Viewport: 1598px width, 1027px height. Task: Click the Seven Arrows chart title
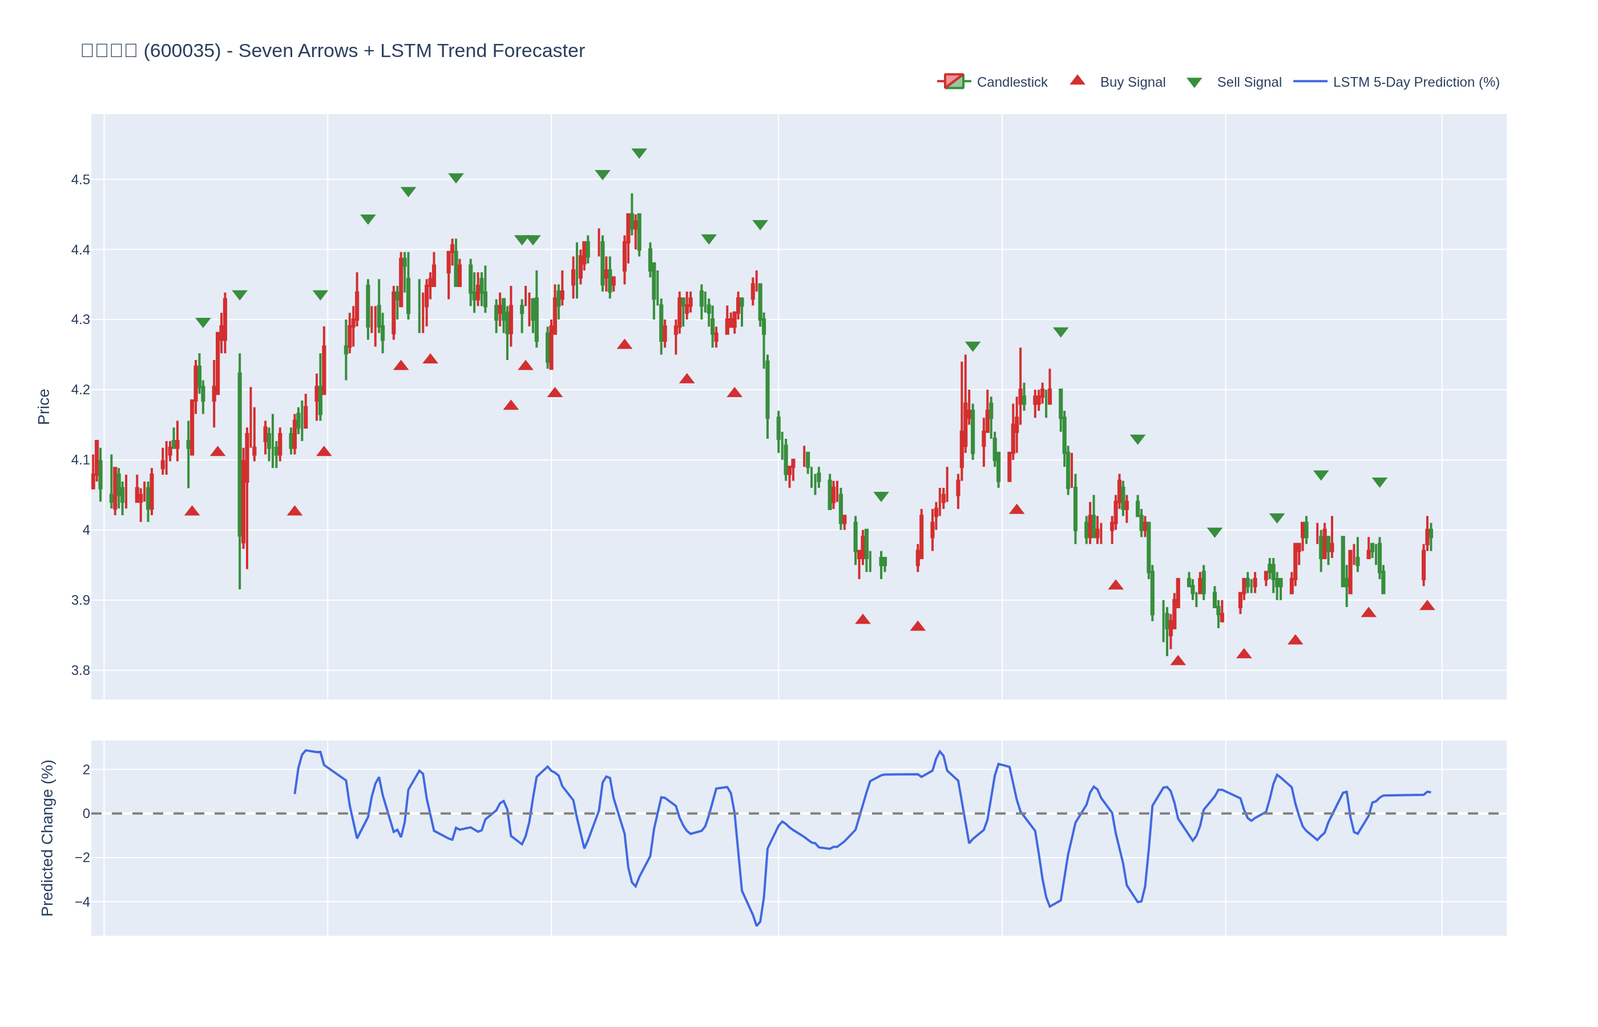332,51
